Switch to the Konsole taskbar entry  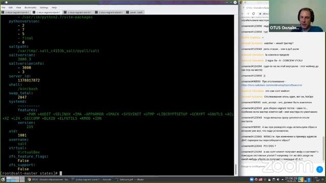[92, 179]
